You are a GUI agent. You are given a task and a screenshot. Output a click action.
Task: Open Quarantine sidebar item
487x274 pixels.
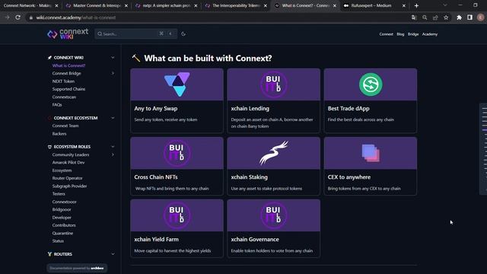[62, 234]
